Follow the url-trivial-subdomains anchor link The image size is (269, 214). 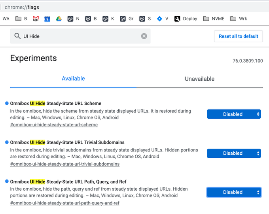click(x=64, y=164)
